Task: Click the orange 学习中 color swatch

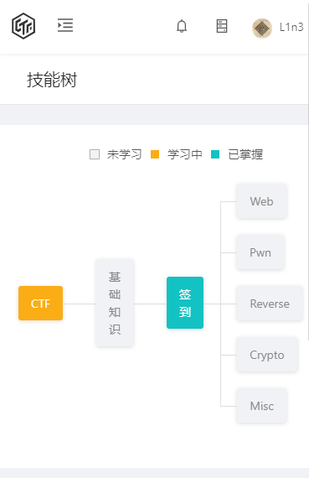Action: pos(155,154)
